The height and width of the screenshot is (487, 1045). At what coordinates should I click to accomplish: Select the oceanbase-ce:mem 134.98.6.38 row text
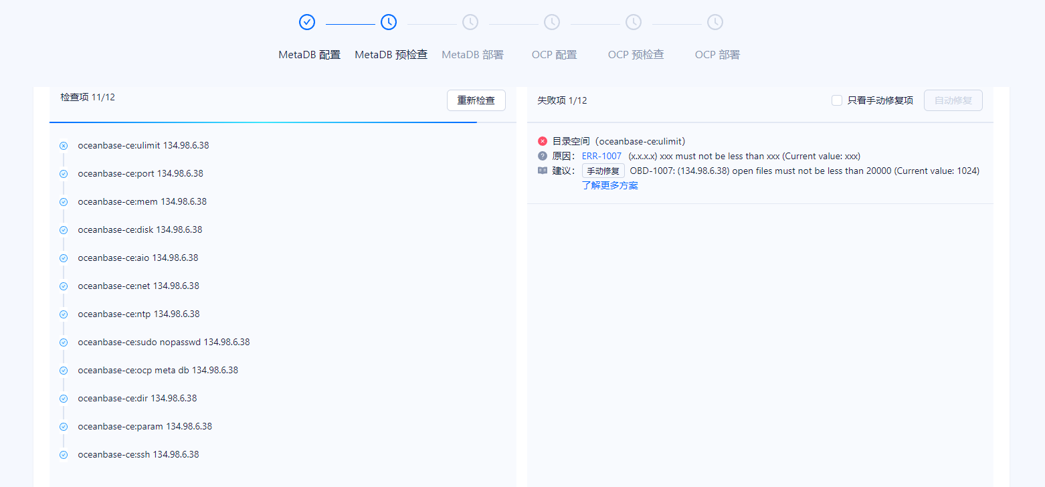142,201
